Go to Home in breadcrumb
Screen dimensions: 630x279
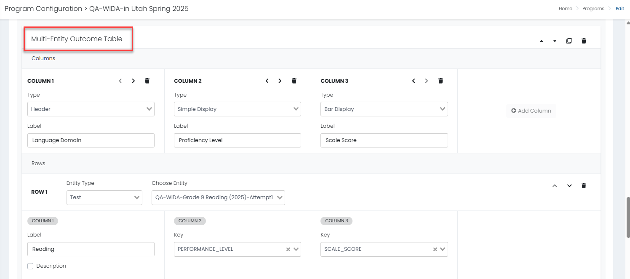[565, 8]
